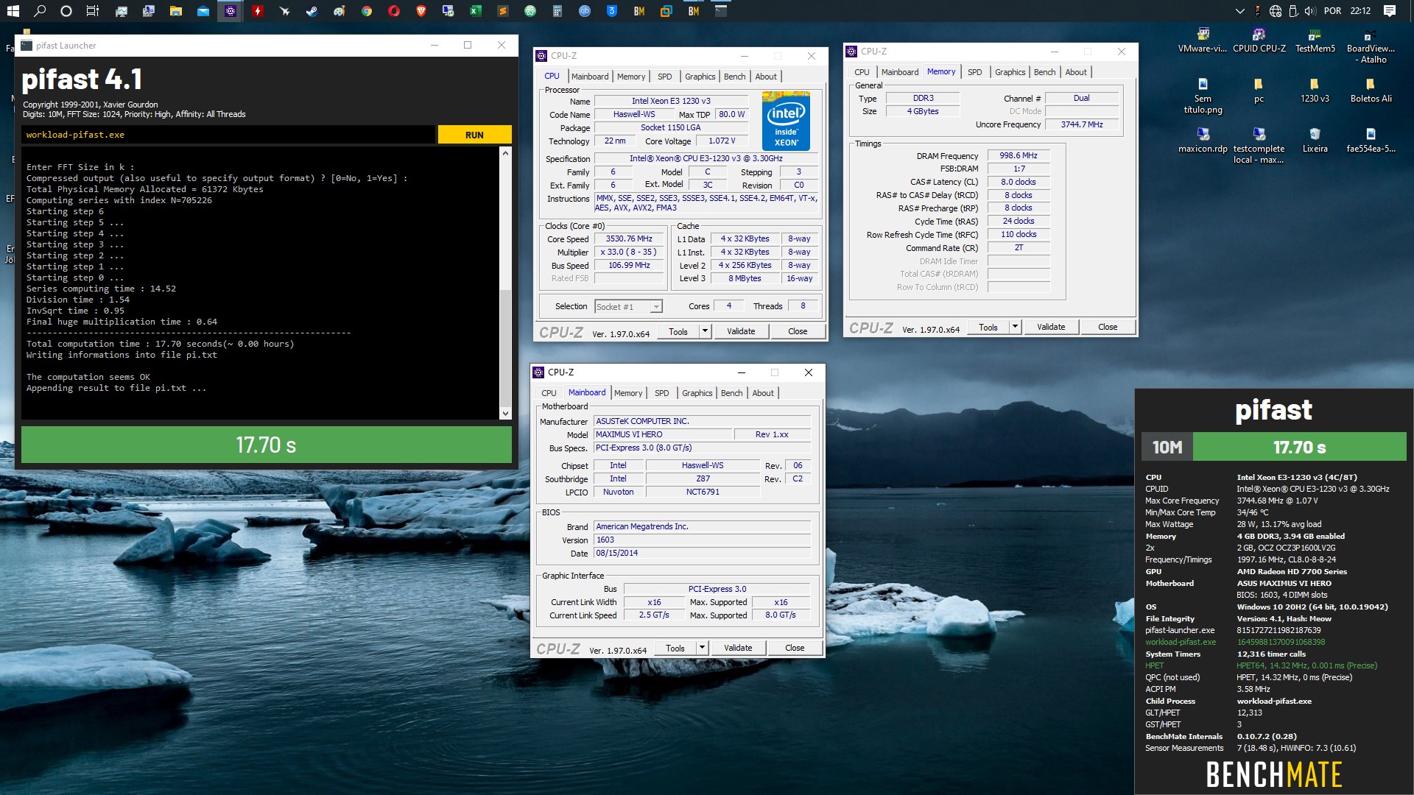The height and width of the screenshot is (795, 1414).
Task: Open qBittorrent from taskbar
Action: (x=584, y=11)
